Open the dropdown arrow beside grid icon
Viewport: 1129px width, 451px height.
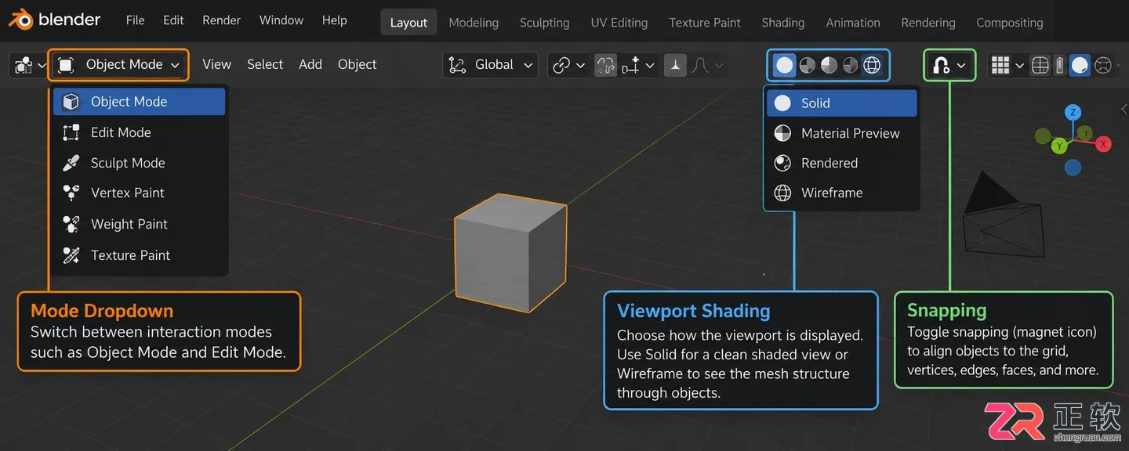[1019, 66]
